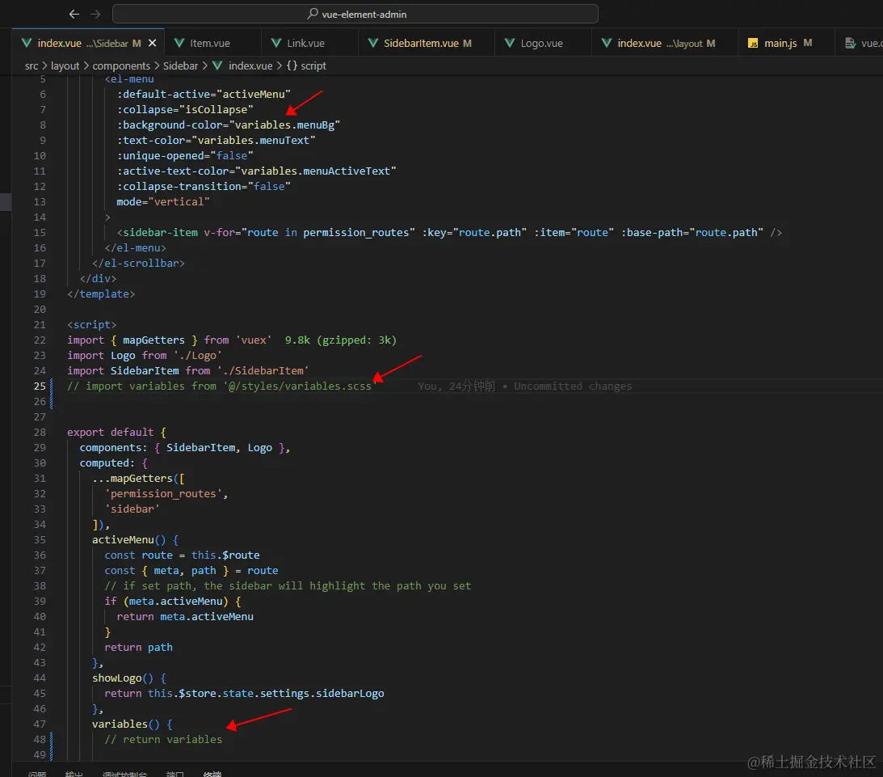Click 'mode="vertical"' on line 13
883x777 pixels.
162,201
